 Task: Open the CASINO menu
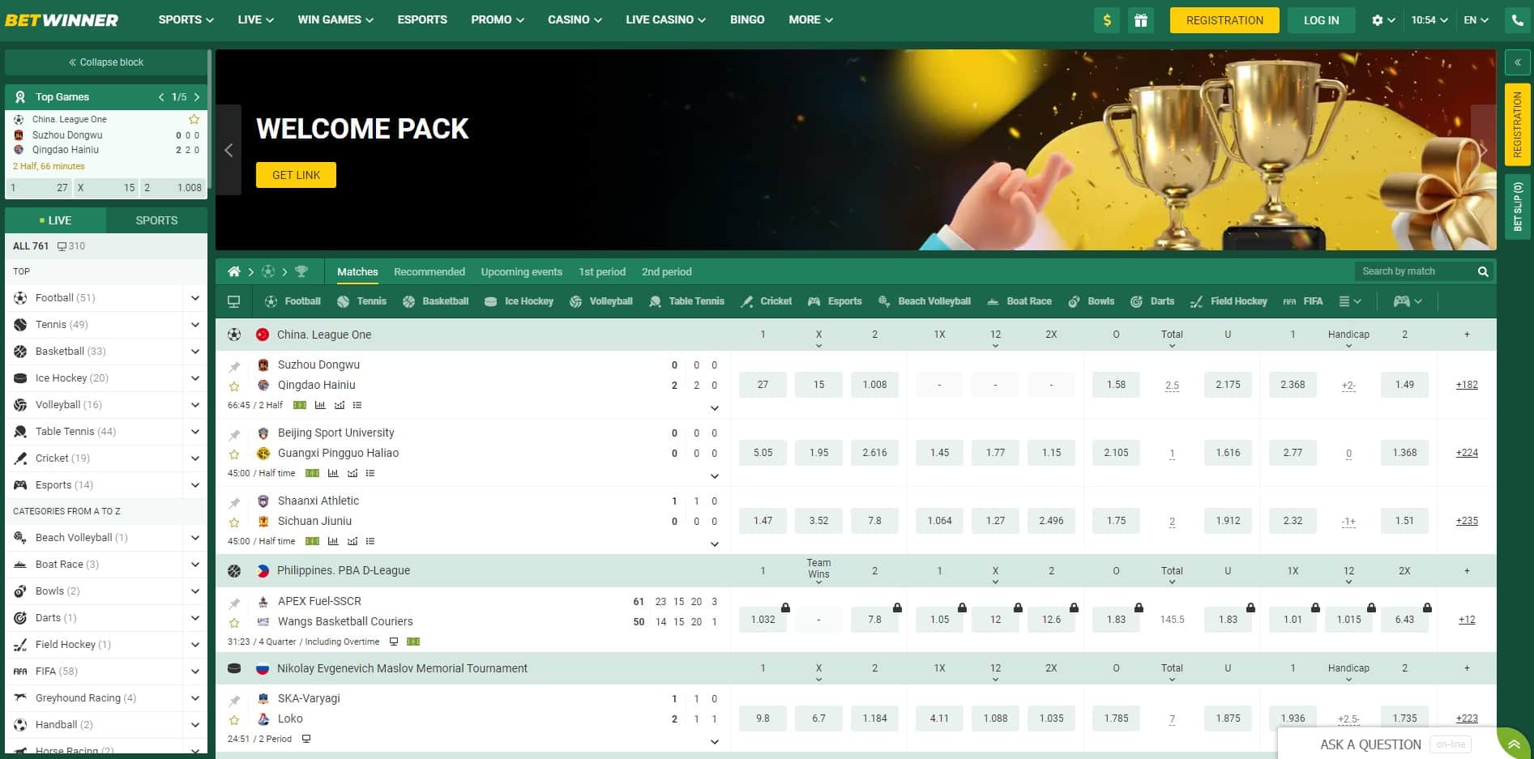pos(575,19)
